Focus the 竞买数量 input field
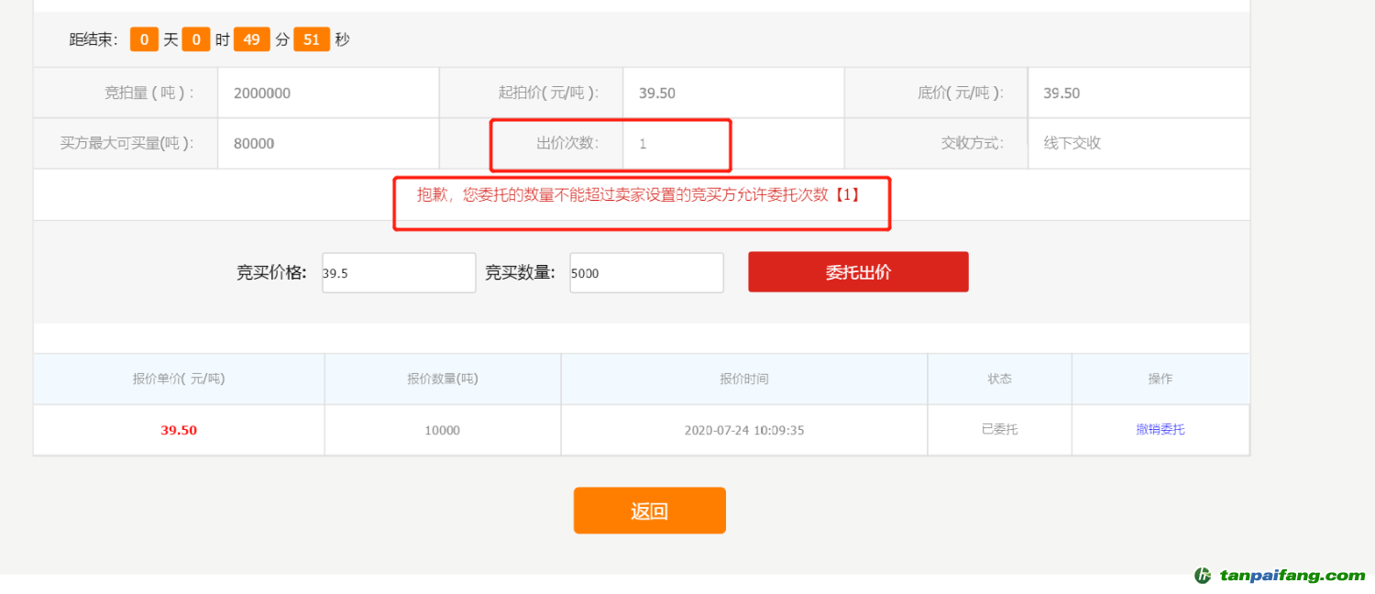The height and width of the screenshot is (594, 1375). coord(646,273)
